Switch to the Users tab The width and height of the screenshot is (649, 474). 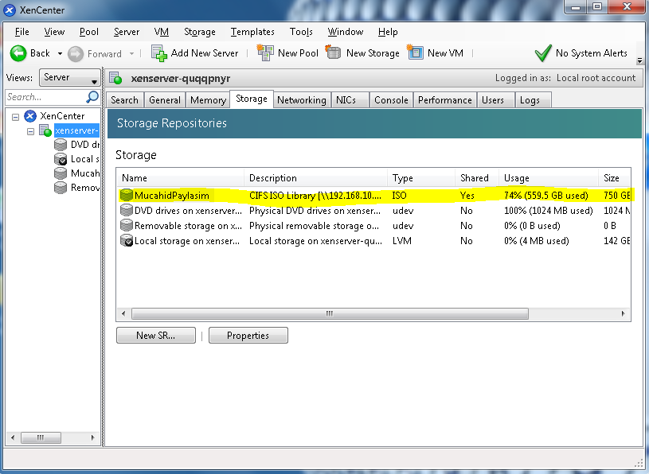[x=495, y=100]
